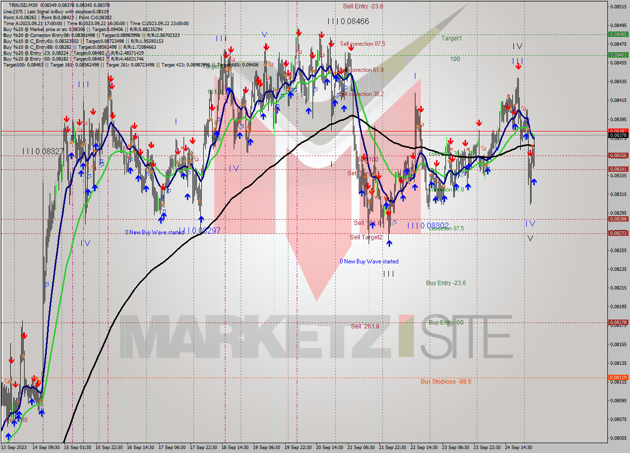Click the 'I I I 0.08297' wave label
This screenshot has height=453, width=630.
[x=199, y=230]
